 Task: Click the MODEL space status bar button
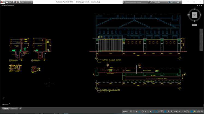coord(126,111)
